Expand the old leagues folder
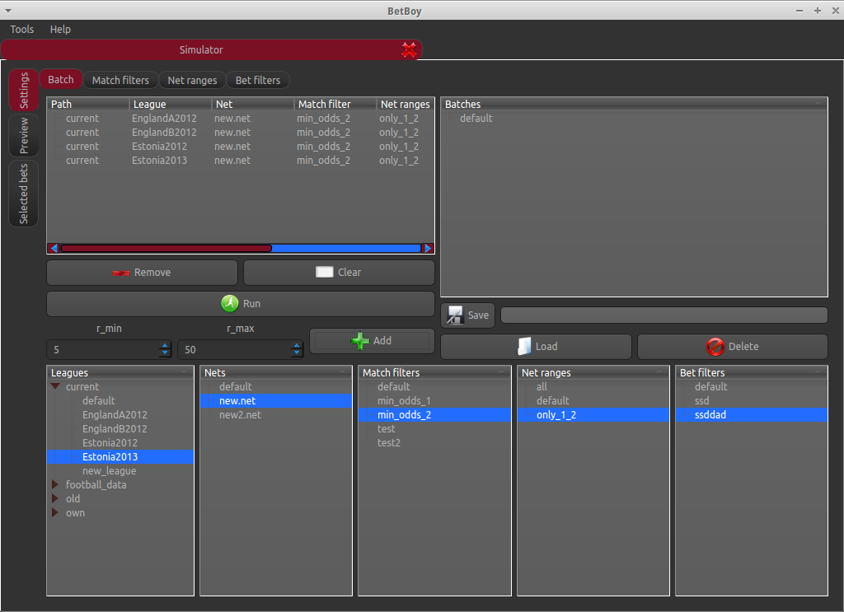This screenshot has width=844, height=612. pyautogui.click(x=56, y=499)
